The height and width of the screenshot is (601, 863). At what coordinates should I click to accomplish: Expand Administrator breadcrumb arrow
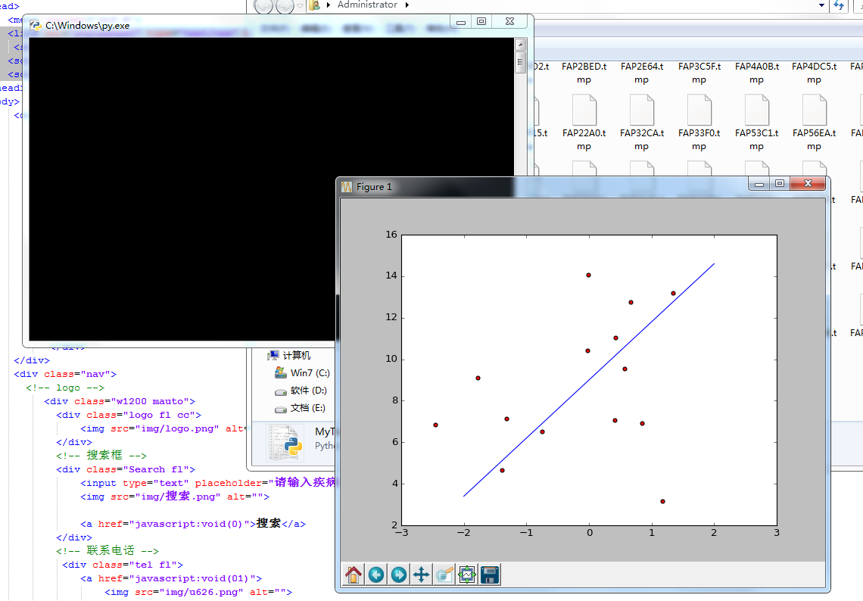click(407, 5)
